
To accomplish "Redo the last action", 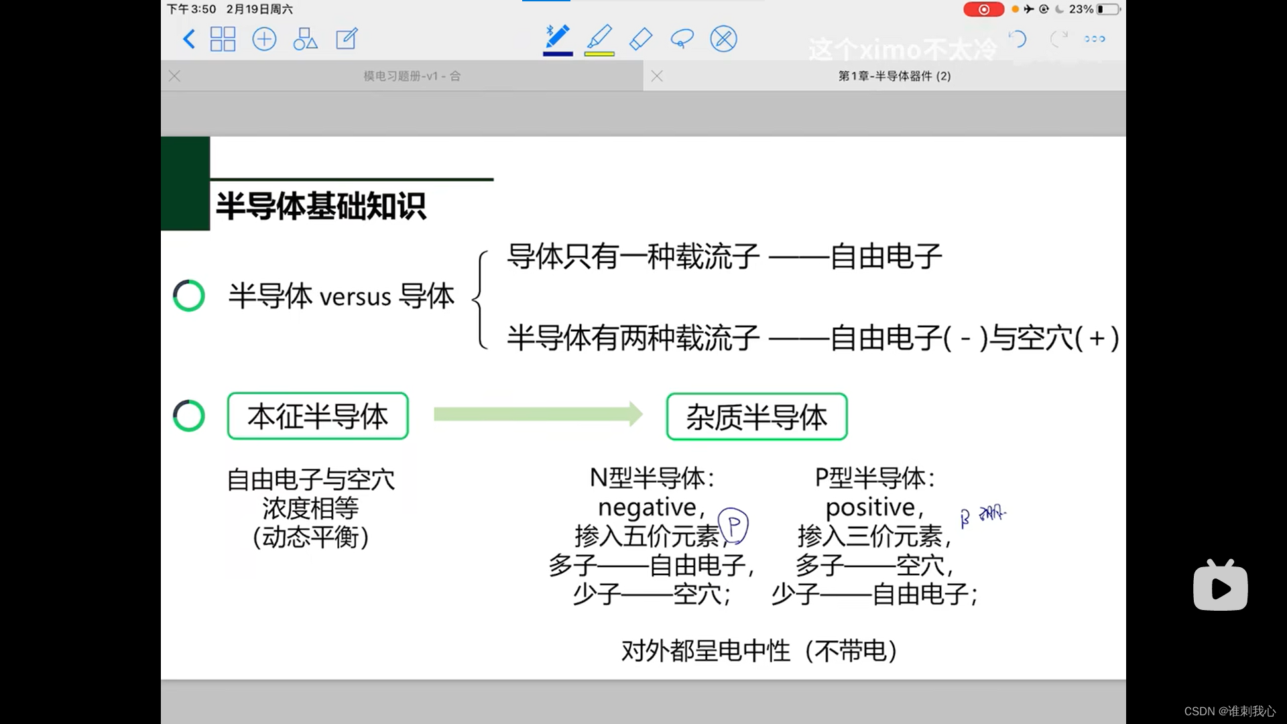I will tap(1058, 39).
